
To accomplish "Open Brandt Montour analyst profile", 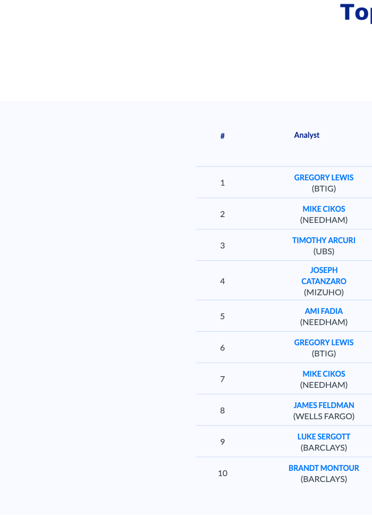I will (324, 468).
